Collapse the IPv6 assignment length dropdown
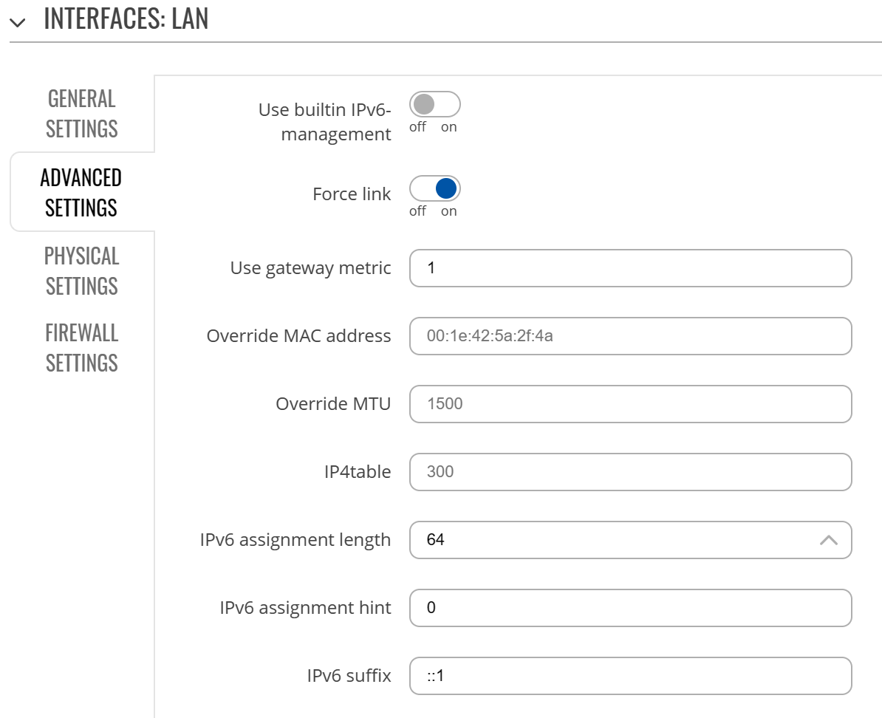This screenshot has height=718, width=882. click(829, 540)
